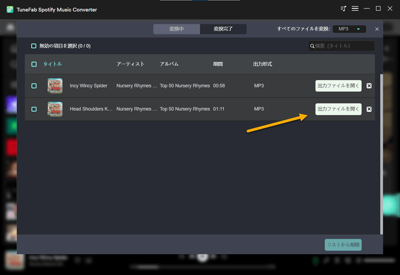This screenshot has width=400, height=275.
Task: Check the Incy Wincy Spider row checkbox
Action: [34, 86]
